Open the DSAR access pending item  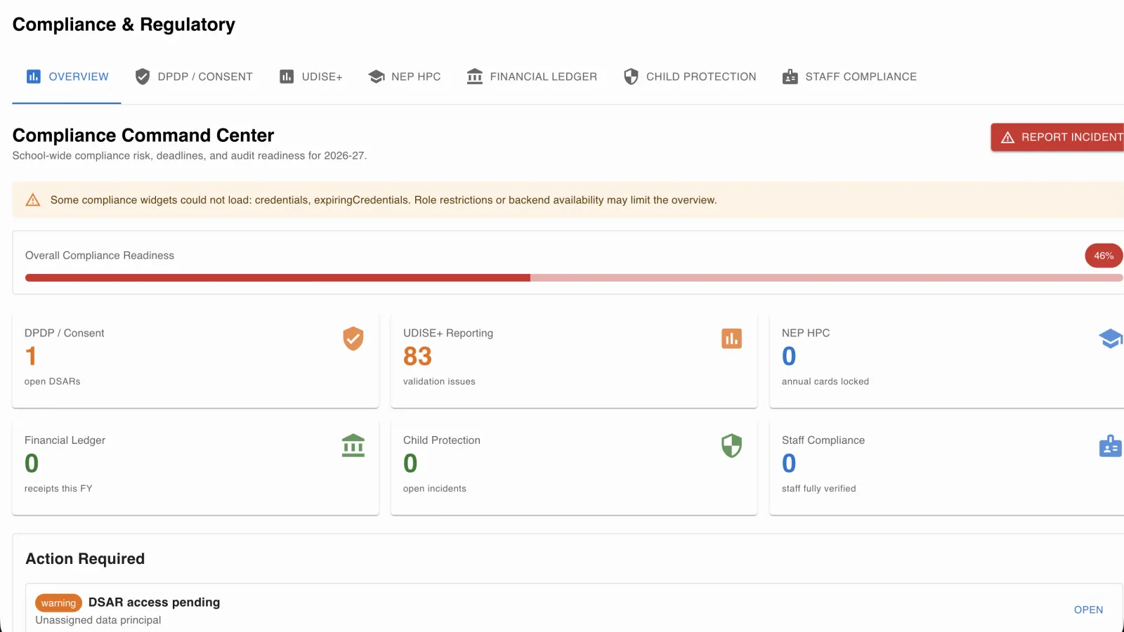(1088, 610)
